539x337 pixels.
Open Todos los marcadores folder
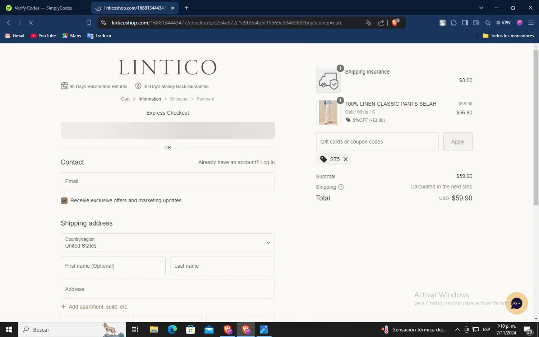pyautogui.click(x=508, y=36)
